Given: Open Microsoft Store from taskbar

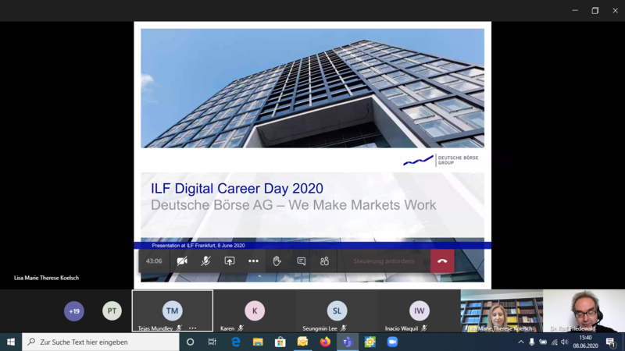Looking at the screenshot, I should coord(280,342).
